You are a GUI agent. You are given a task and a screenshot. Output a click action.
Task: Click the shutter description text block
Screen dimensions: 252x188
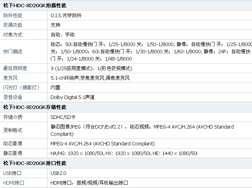pos(151,52)
